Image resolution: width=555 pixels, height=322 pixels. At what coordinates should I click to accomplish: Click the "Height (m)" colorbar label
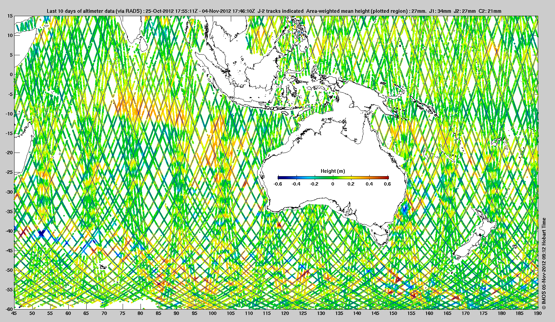(x=333, y=171)
